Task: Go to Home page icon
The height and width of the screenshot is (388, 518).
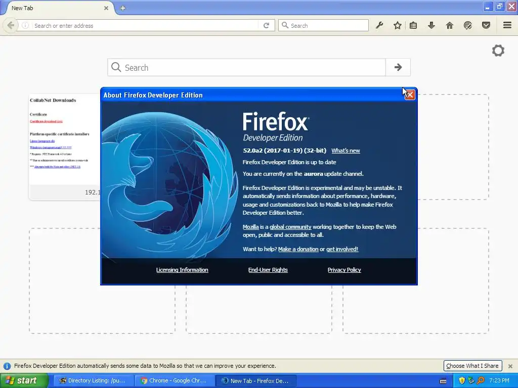Action: coord(450,25)
